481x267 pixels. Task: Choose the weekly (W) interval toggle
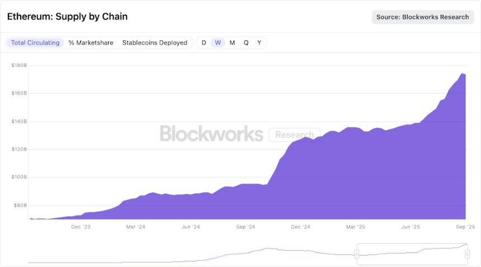click(x=218, y=43)
